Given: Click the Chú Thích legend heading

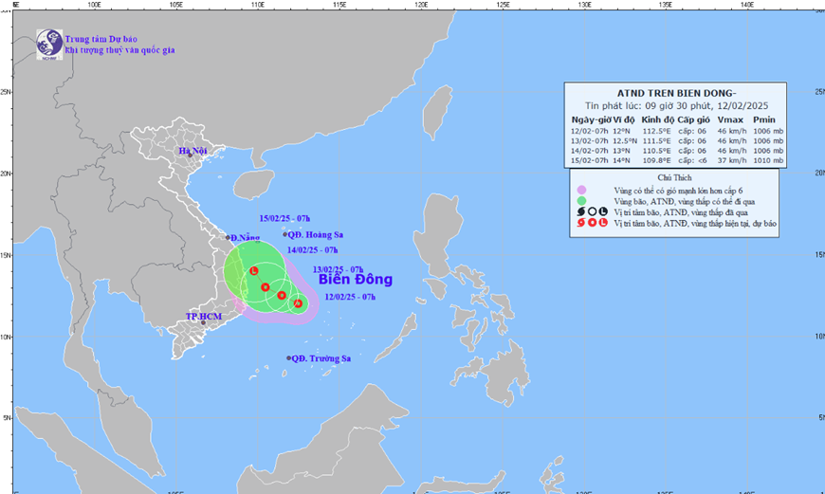Looking at the screenshot, I should pos(674,178).
